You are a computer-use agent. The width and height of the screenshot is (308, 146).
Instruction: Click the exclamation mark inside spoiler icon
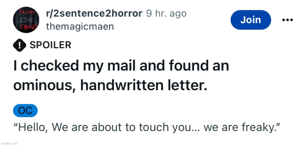tap(20, 45)
